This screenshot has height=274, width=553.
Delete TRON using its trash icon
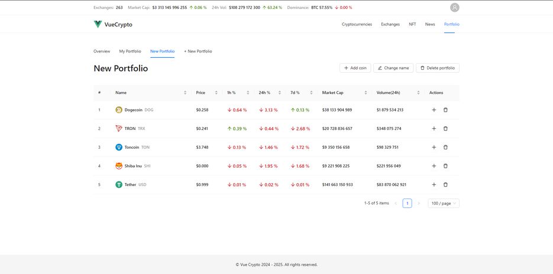445,129
